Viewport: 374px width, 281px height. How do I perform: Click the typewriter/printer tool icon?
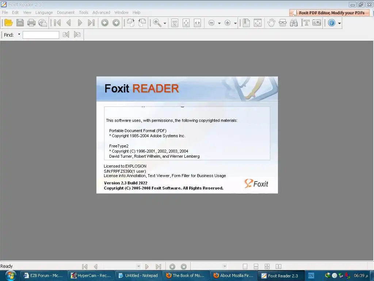coord(283,23)
